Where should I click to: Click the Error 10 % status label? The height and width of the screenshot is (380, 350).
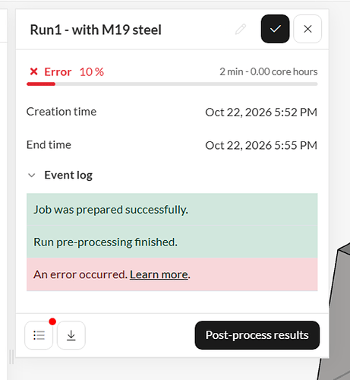[74, 72]
